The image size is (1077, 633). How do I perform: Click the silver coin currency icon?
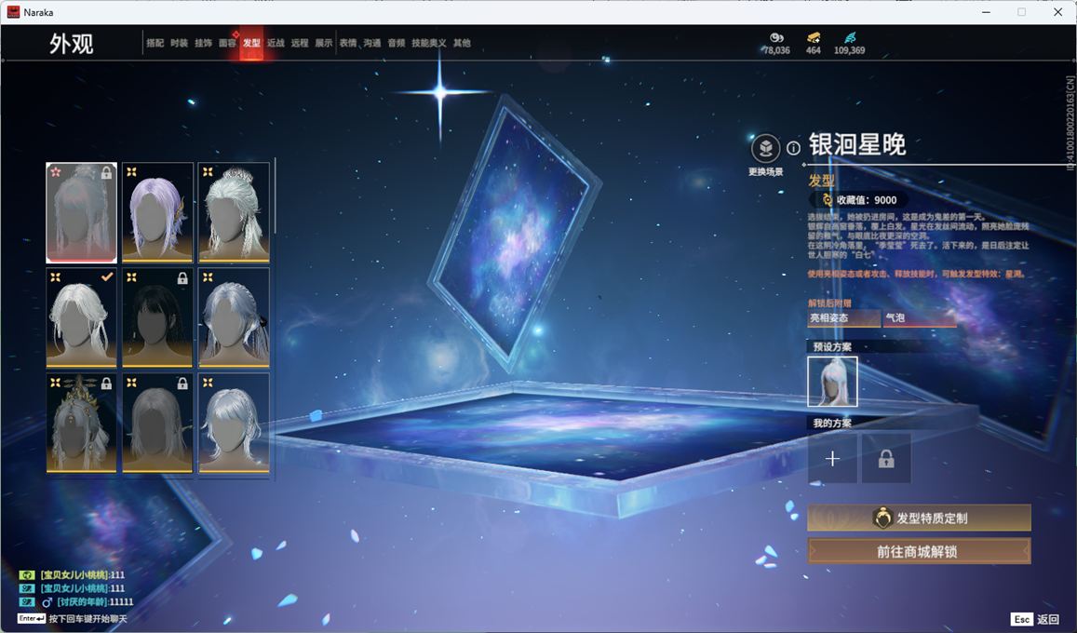point(776,38)
